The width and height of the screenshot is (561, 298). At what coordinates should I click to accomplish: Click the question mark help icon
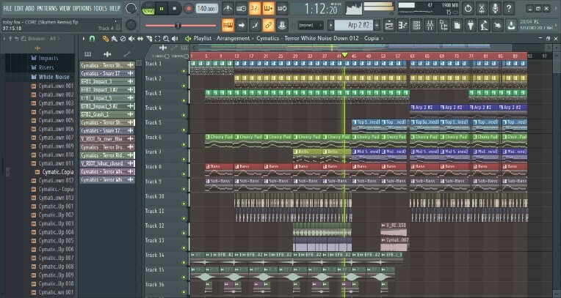point(509,8)
